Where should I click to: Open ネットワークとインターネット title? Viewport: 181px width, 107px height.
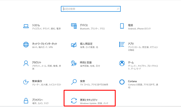coord(45,44)
